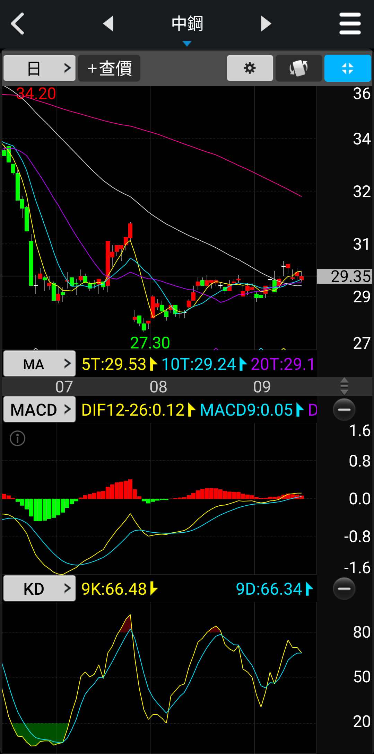Select the DIF12-26:0.12 value

tap(133, 410)
